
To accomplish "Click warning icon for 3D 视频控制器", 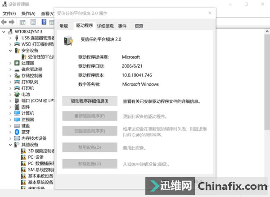I will [23, 151].
